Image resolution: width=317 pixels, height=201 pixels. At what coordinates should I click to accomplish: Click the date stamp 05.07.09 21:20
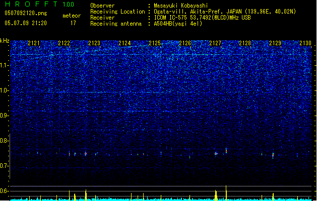tap(26, 23)
